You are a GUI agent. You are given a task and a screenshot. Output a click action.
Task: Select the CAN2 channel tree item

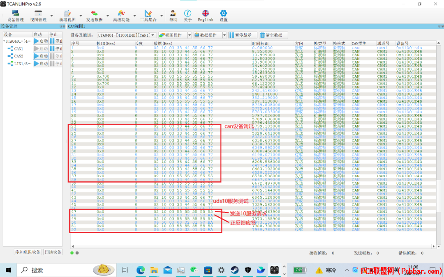click(16, 56)
